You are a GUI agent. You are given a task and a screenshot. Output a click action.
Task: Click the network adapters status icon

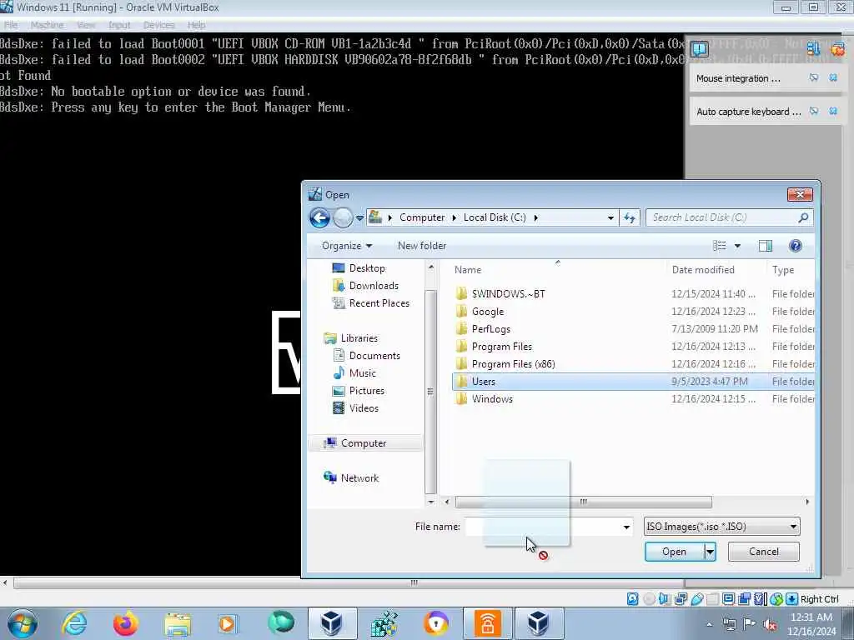click(x=681, y=598)
